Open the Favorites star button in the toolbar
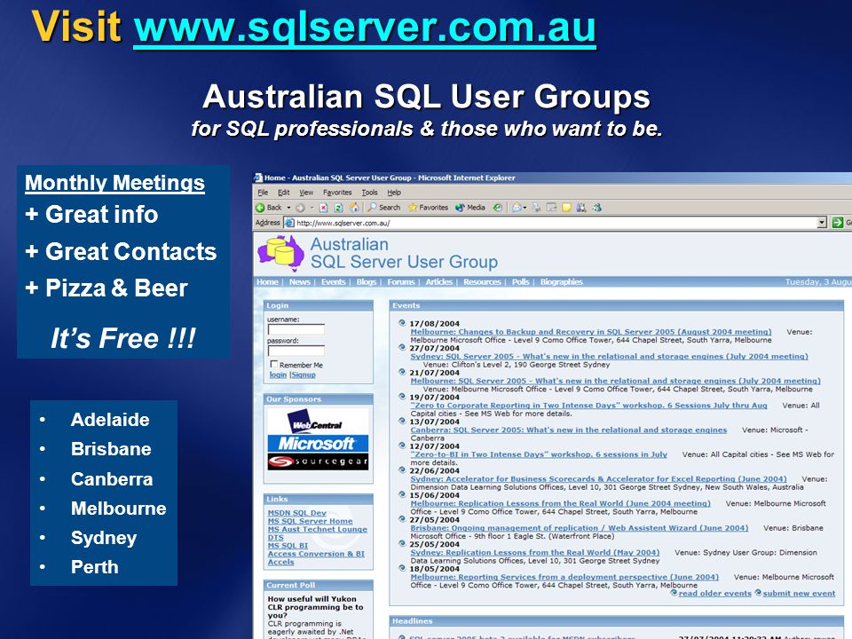852x639 pixels. click(x=428, y=208)
